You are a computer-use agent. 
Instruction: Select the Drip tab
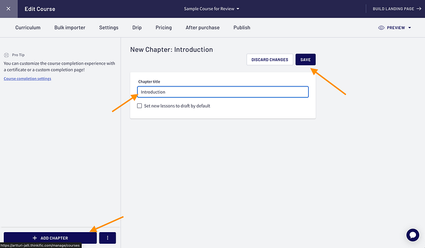(137, 28)
